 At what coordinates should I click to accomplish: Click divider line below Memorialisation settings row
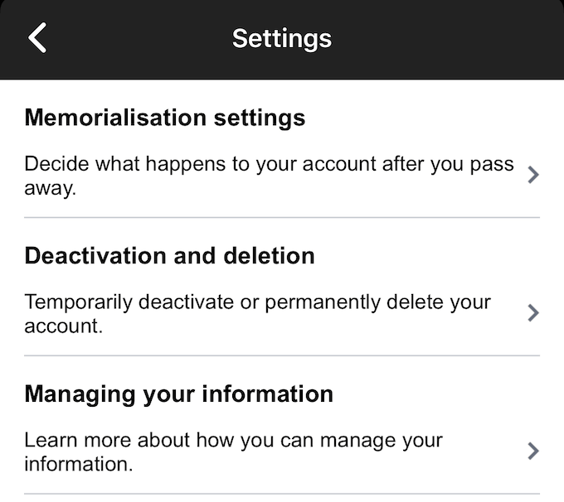pyautogui.click(x=282, y=218)
